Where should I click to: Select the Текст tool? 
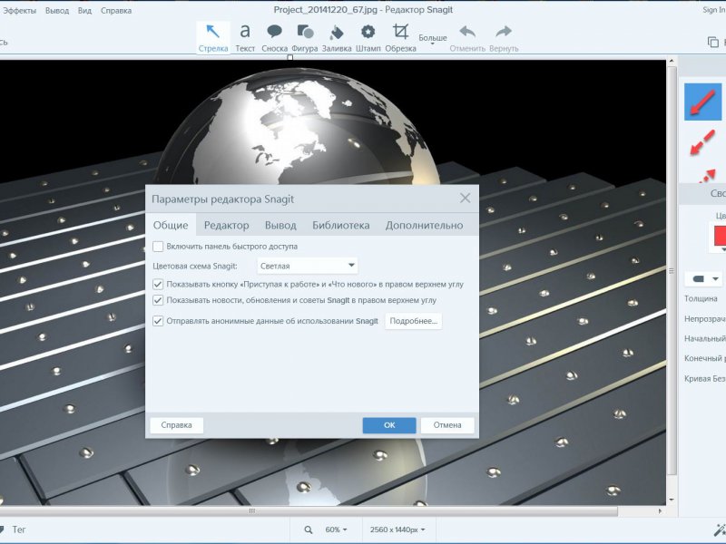tap(245, 38)
